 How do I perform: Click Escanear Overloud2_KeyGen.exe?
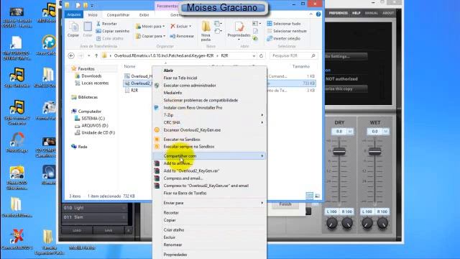[x=192, y=129]
